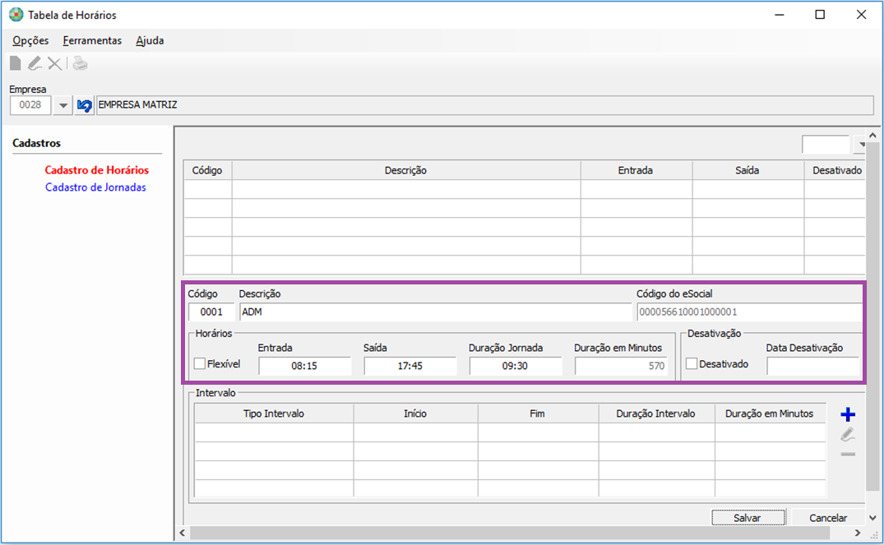Screen dimensions: 884x545
Task: Click the Print toolbar icon
Action: pyautogui.click(x=80, y=63)
